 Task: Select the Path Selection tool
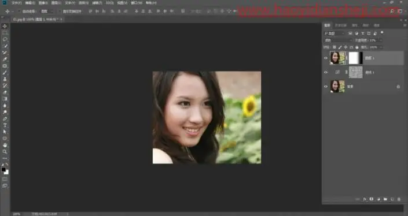pyautogui.click(x=5, y=132)
